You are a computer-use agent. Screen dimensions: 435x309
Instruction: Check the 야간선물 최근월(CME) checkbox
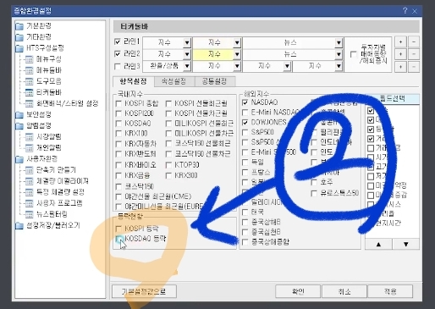[x=118, y=196]
